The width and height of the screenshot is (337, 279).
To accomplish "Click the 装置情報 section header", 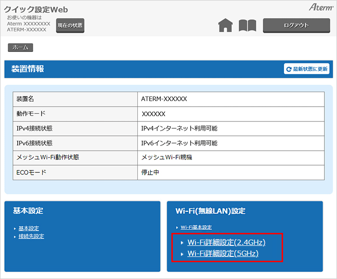I will tap(27, 69).
